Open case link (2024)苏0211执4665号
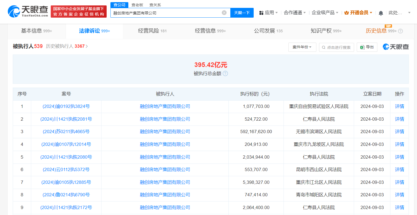 pos(66,132)
